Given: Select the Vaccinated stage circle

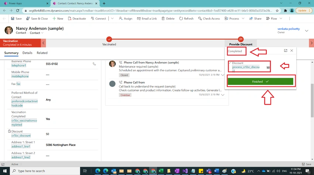Looking at the screenshot, I should pos(109,39).
